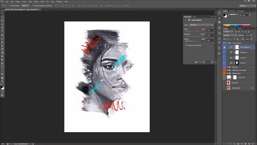Click the layer Opacity value field
This screenshot has width=257, height=145.
[247, 35]
